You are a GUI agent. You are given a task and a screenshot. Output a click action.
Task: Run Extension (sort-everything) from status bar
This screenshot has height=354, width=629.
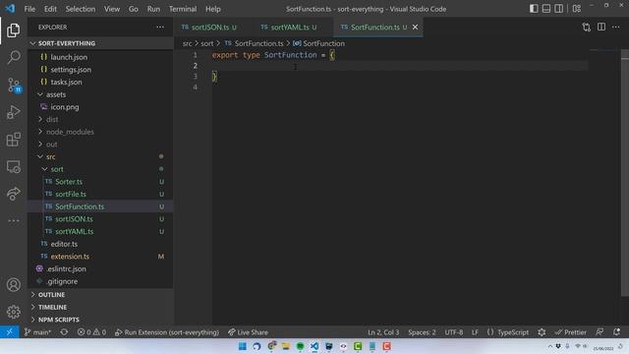click(167, 332)
